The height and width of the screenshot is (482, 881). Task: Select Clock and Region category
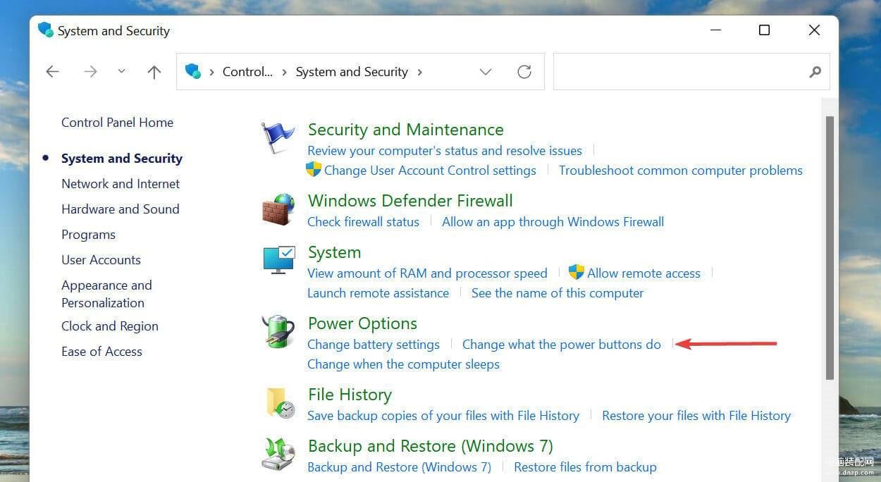tap(110, 326)
